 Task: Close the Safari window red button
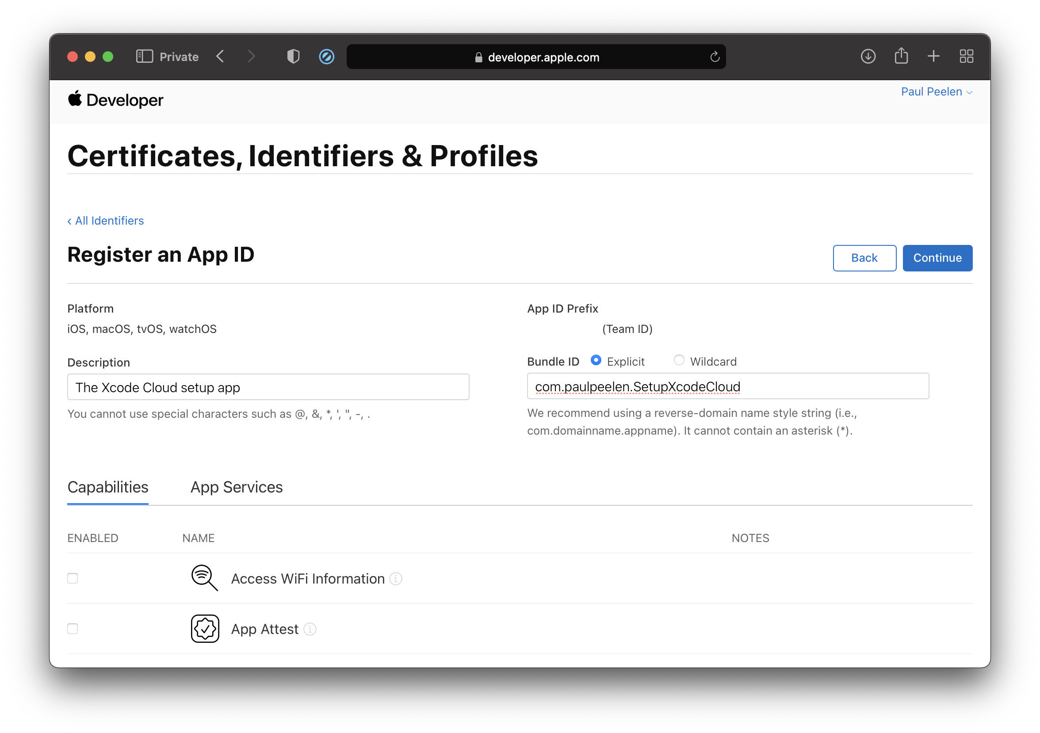tap(73, 57)
